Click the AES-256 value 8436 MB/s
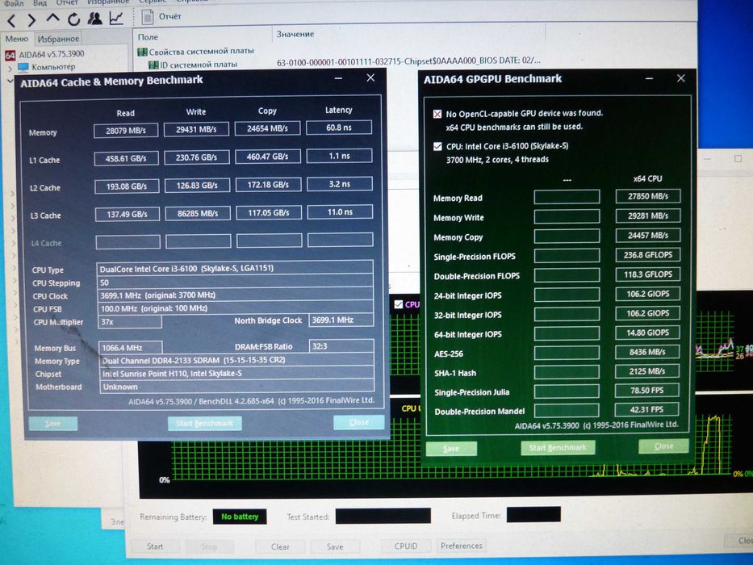Screen dimensions: 753x565 coord(646,352)
